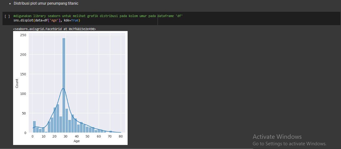Click the 'Activate Windows' watermark text

click(277, 137)
